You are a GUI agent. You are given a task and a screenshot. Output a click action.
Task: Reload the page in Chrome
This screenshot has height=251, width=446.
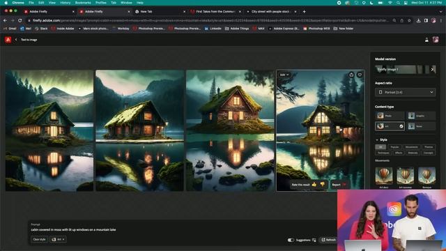(x=20, y=20)
